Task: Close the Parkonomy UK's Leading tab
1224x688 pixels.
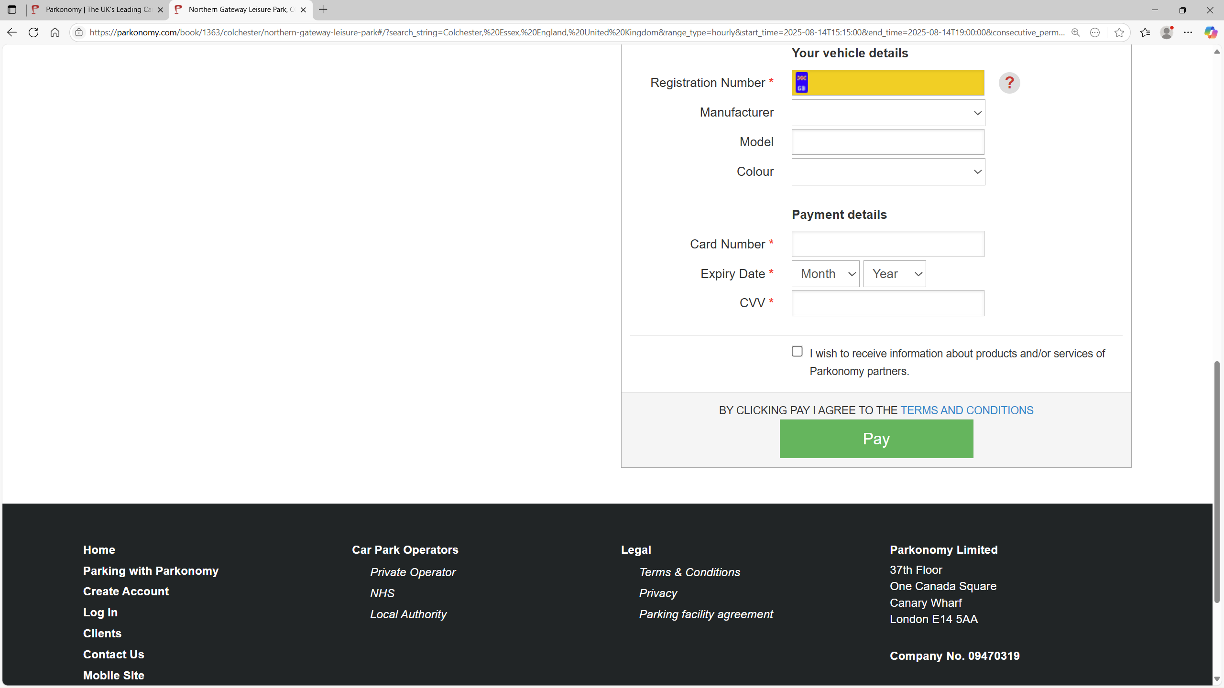Action: 160,10
